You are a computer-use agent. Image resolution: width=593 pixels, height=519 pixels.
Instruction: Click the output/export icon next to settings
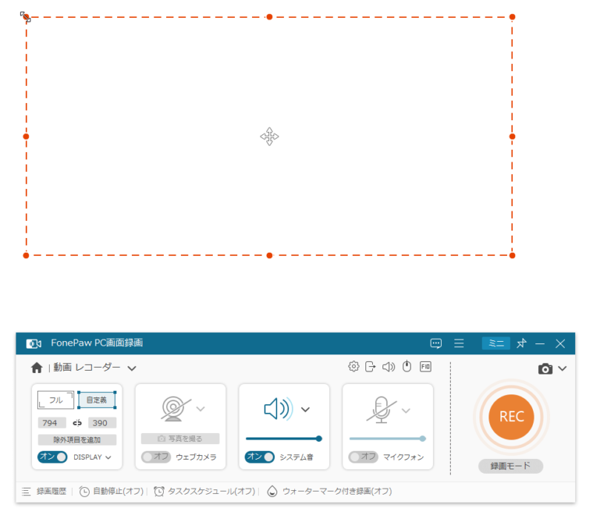point(372,366)
